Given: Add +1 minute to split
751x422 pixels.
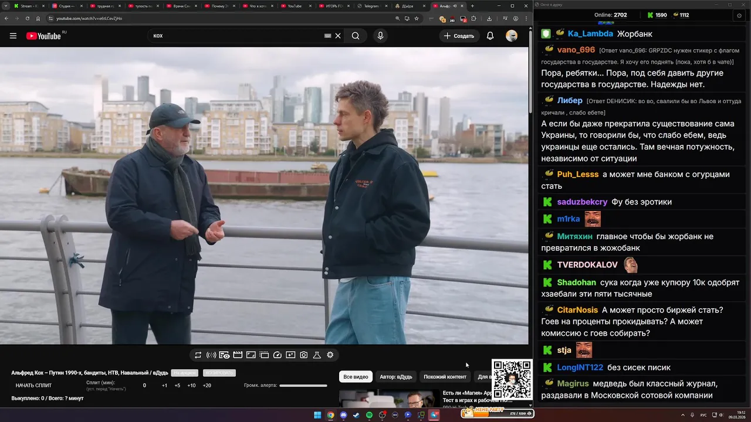Looking at the screenshot, I should [x=164, y=385].
